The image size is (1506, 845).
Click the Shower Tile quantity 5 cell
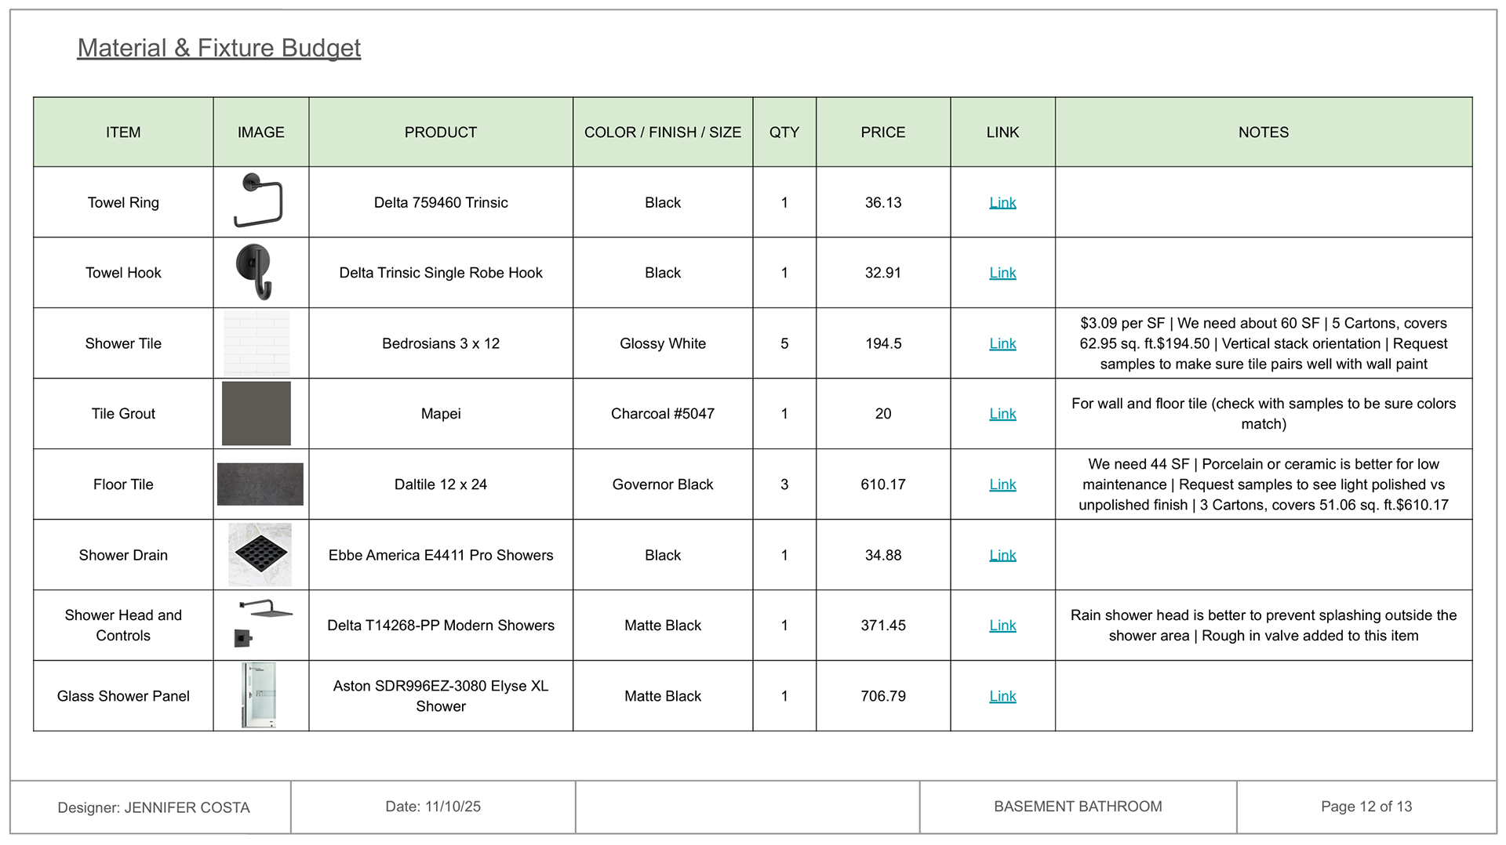click(784, 343)
